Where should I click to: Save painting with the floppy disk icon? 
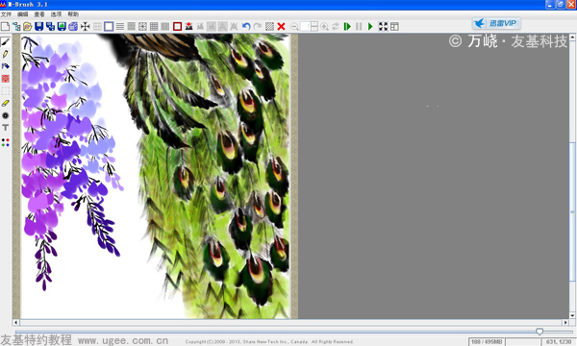click(x=39, y=27)
